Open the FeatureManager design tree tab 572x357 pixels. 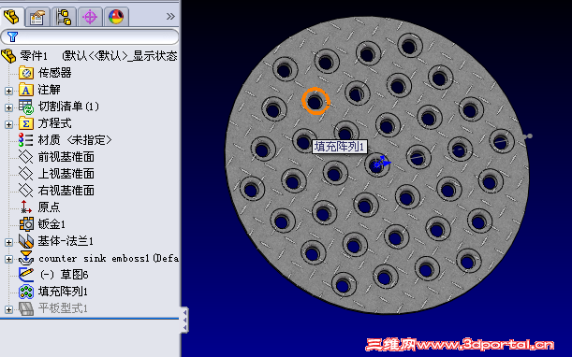[11, 17]
